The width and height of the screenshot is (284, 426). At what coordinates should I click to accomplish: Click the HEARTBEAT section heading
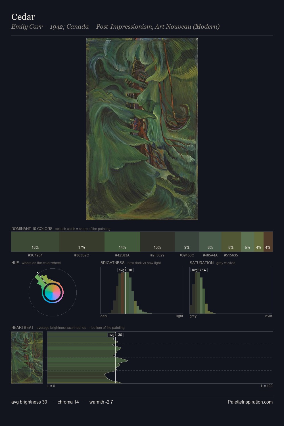22,327
